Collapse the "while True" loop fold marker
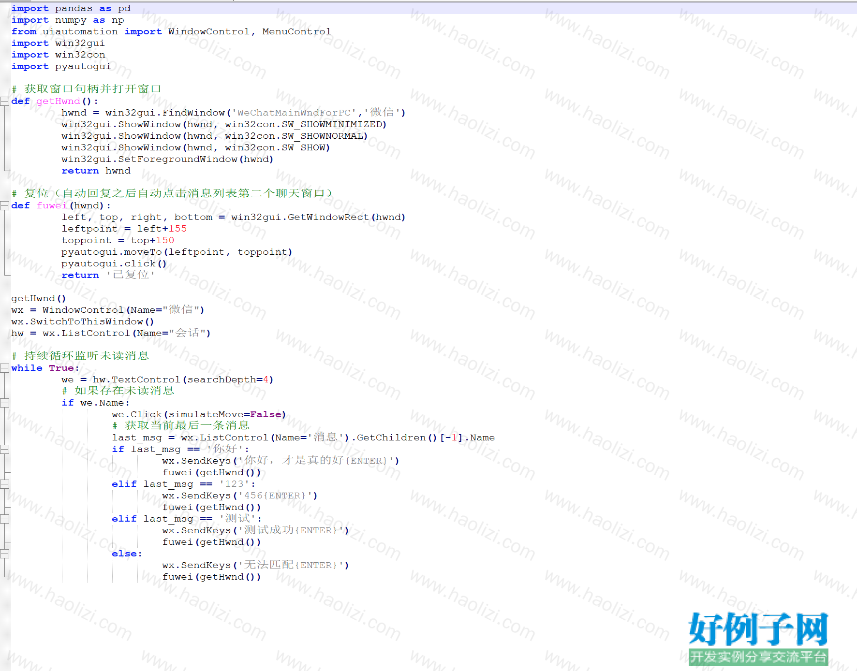Image resolution: width=857 pixels, height=671 pixels. pos(5,368)
